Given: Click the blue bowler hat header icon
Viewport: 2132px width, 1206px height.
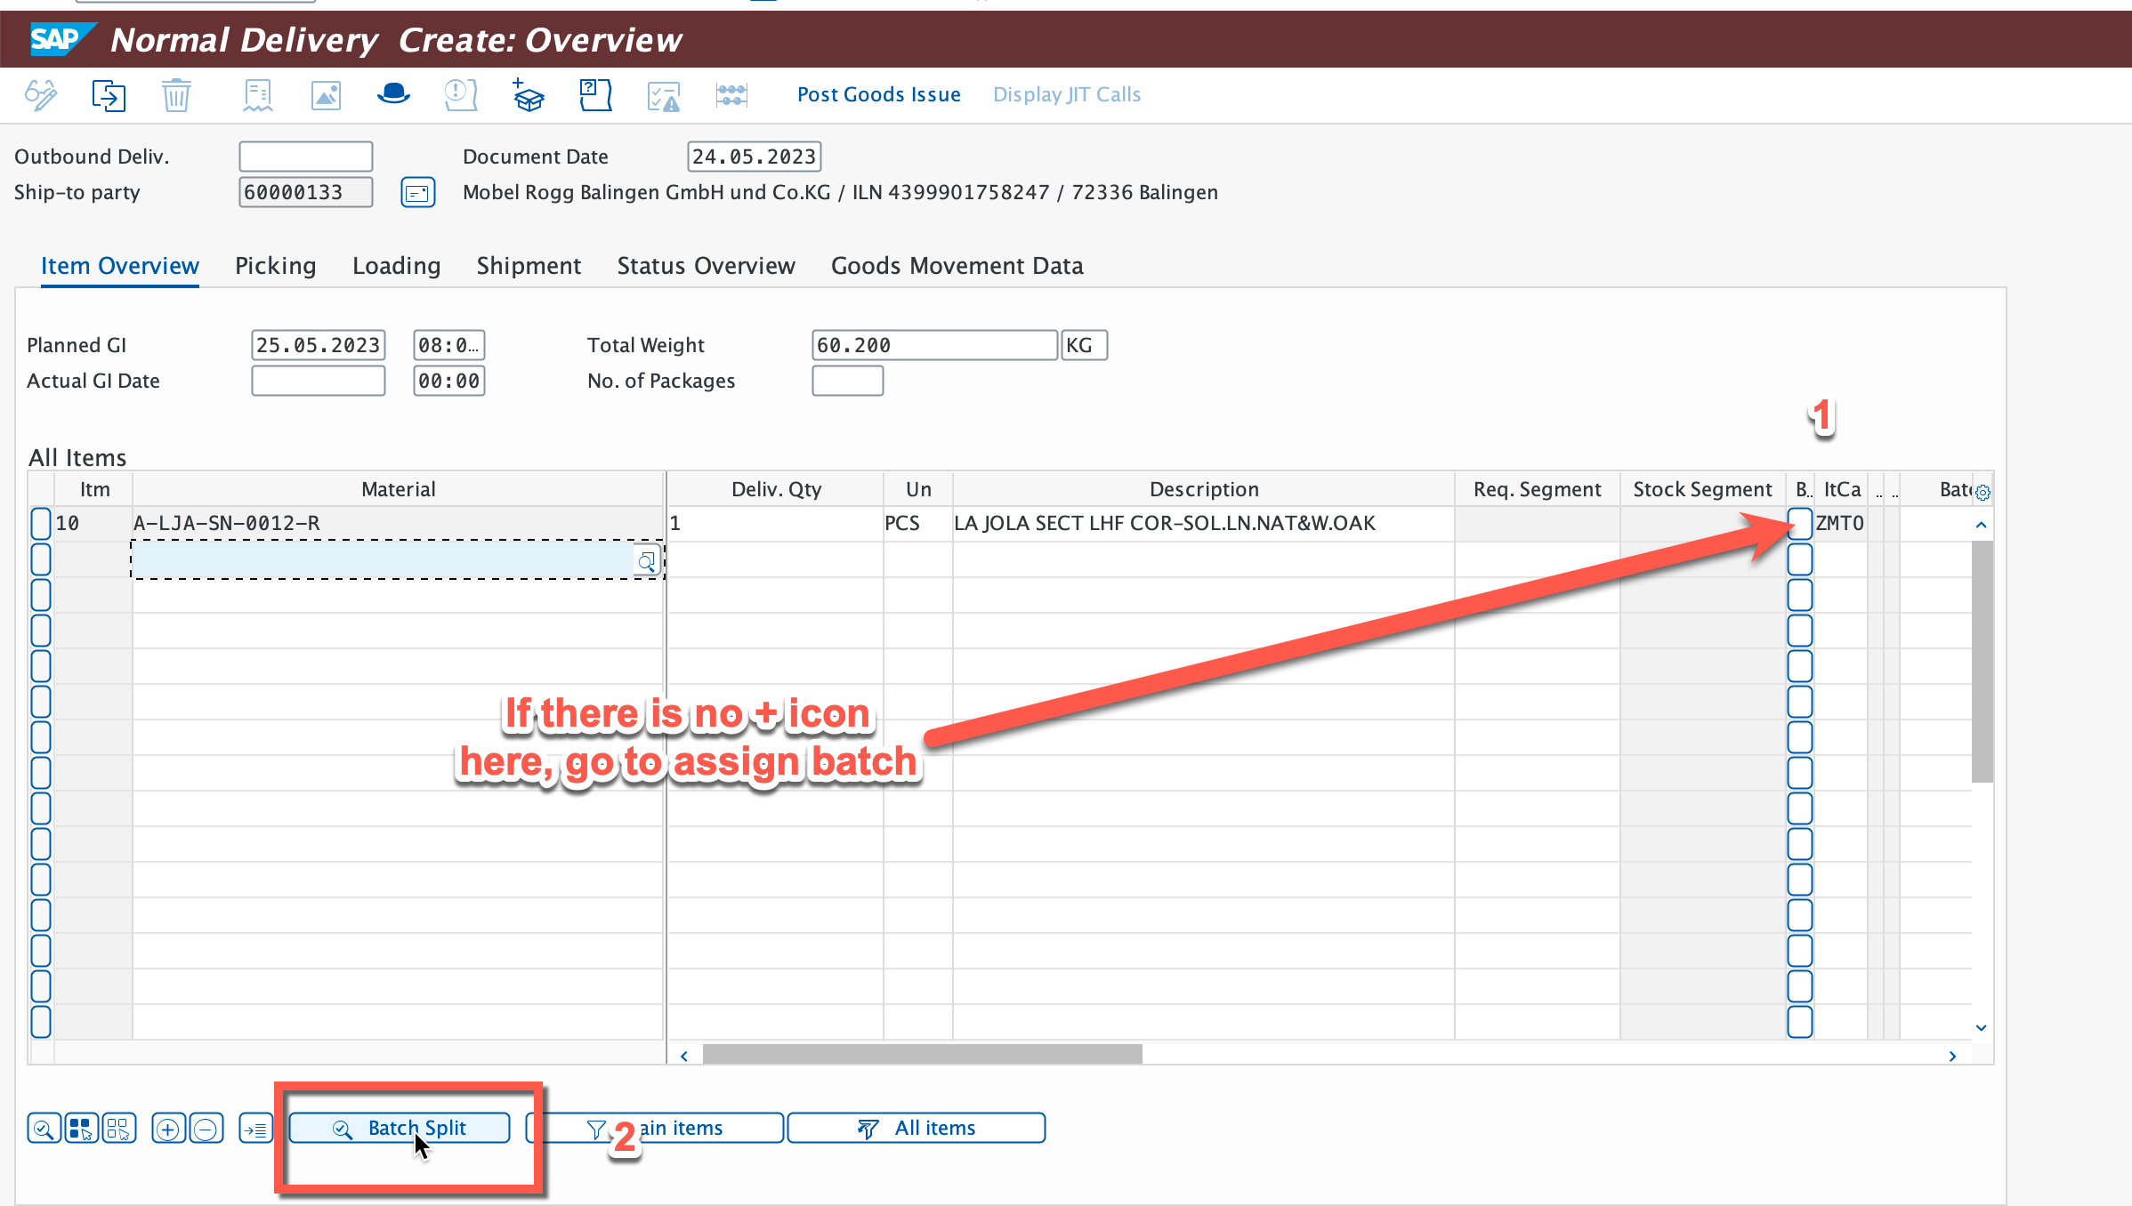Looking at the screenshot, I should [x=392, y=94].
